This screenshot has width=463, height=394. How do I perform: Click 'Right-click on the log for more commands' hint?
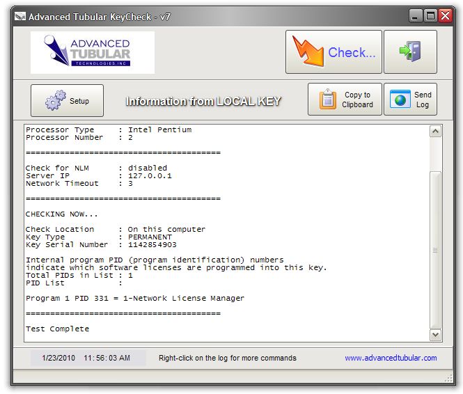228,358
